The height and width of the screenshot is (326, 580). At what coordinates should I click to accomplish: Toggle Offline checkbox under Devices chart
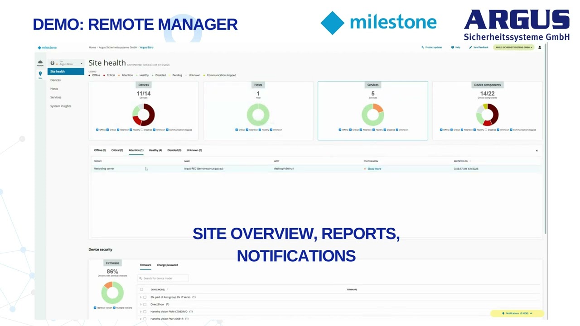(x=97, y=130)
